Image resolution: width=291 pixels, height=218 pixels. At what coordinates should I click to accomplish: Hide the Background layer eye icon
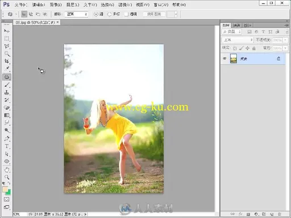225,58
